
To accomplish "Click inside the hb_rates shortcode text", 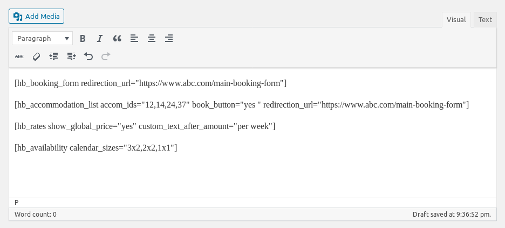I will [x=145, y=126].
